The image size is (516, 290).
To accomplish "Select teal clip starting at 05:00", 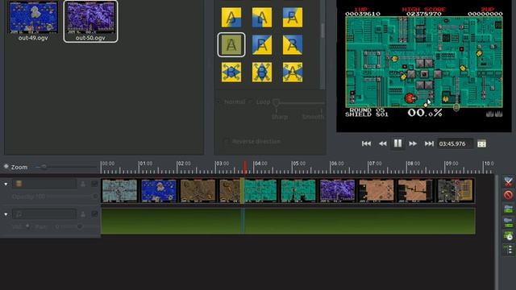I will (298, 191).
